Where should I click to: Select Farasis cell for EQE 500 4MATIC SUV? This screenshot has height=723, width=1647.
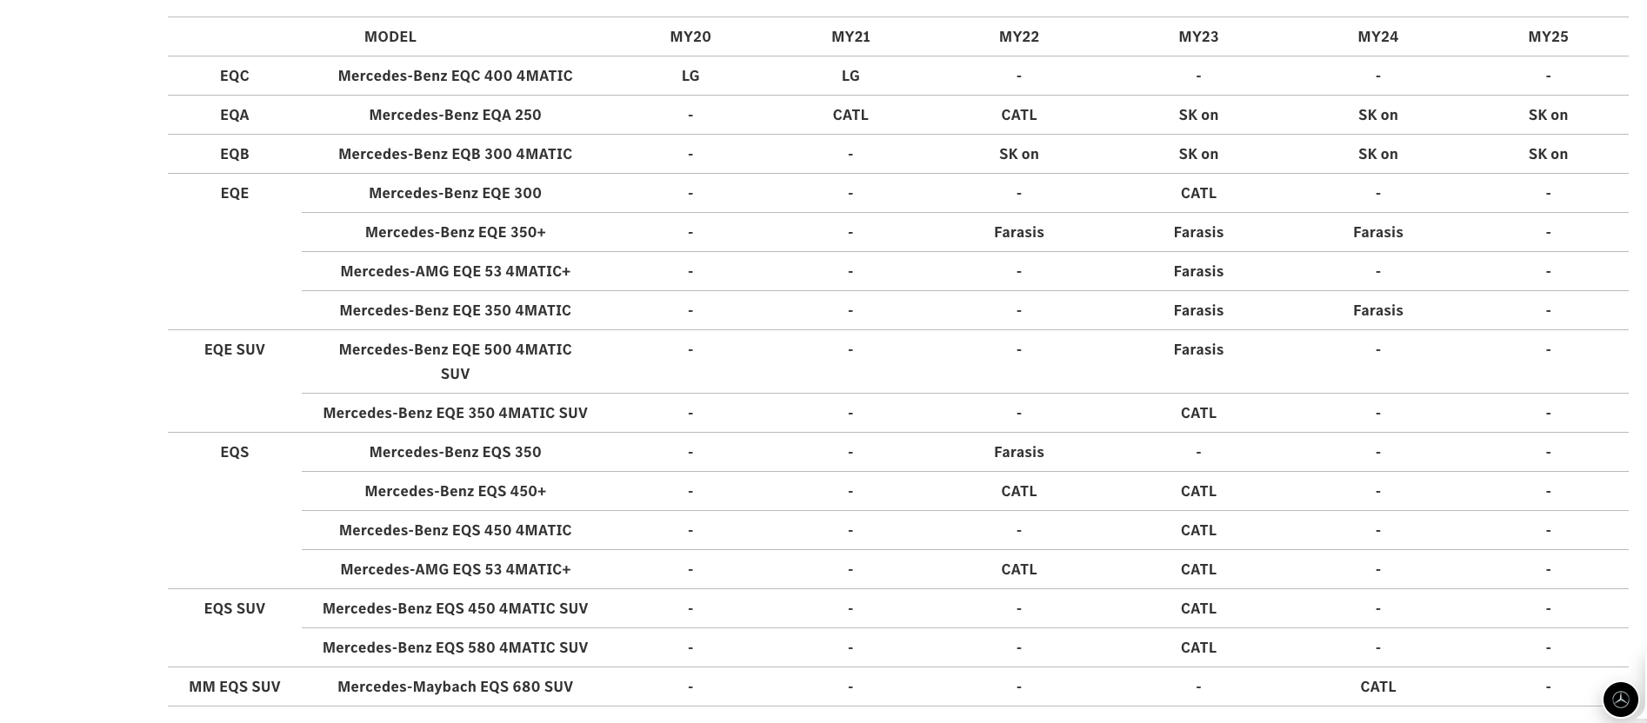coord(1198,349)
